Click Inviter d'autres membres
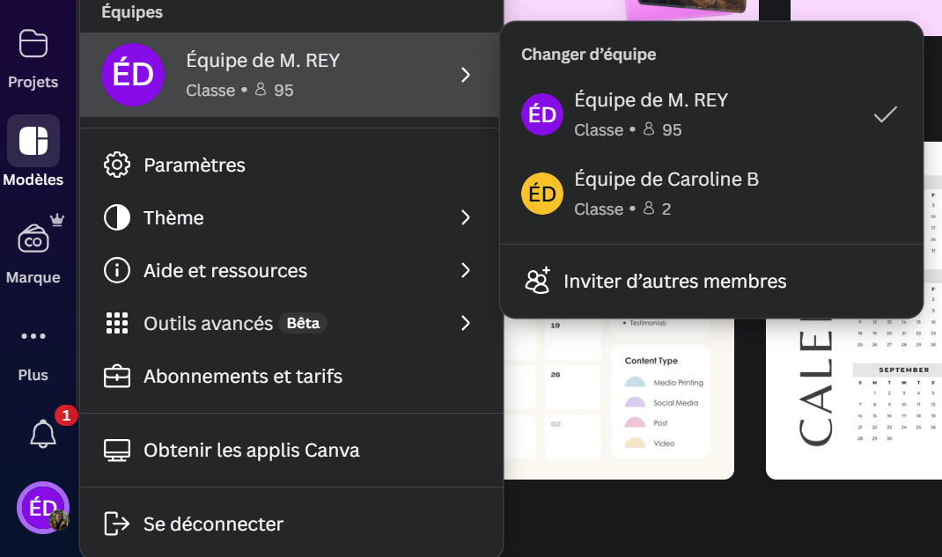 (674, 282)
